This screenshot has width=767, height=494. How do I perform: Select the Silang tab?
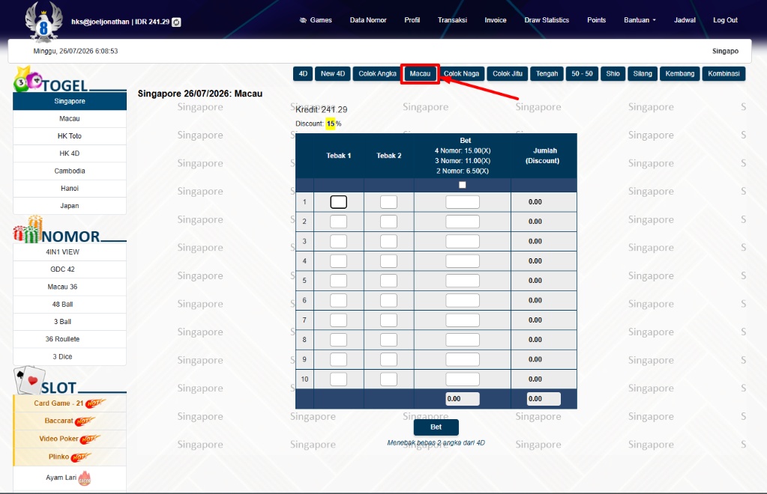pos(643,73)
